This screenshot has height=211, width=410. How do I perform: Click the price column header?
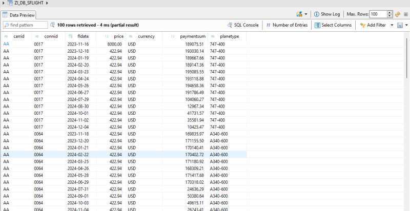click(x=118, y=36)
